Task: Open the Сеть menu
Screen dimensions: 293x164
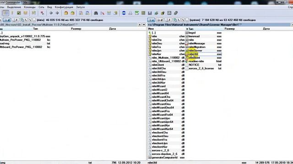Action: point(41,7)
